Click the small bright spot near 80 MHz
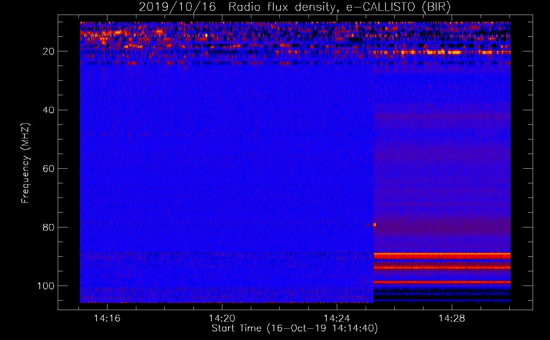The image size is (550, 340). pyautogui.click(x=375, y=225)
